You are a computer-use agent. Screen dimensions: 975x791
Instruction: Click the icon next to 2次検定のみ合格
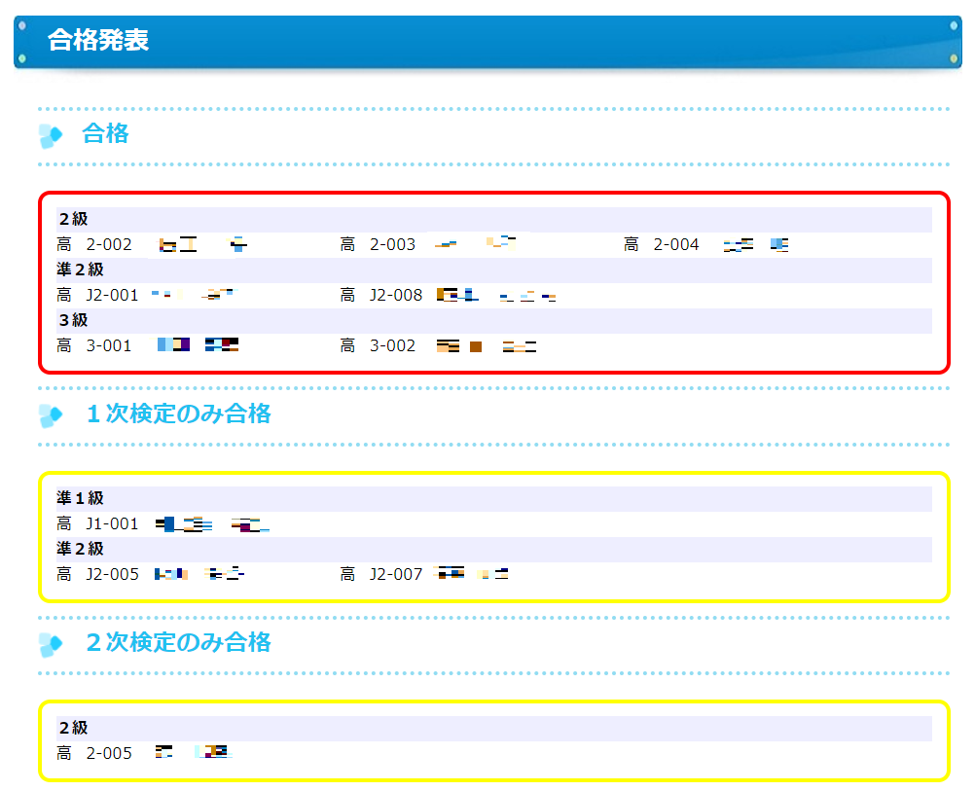point(51,644)
